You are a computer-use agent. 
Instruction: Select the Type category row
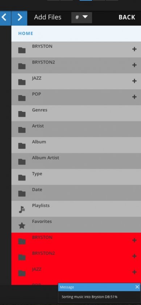[x=76, y=177]
